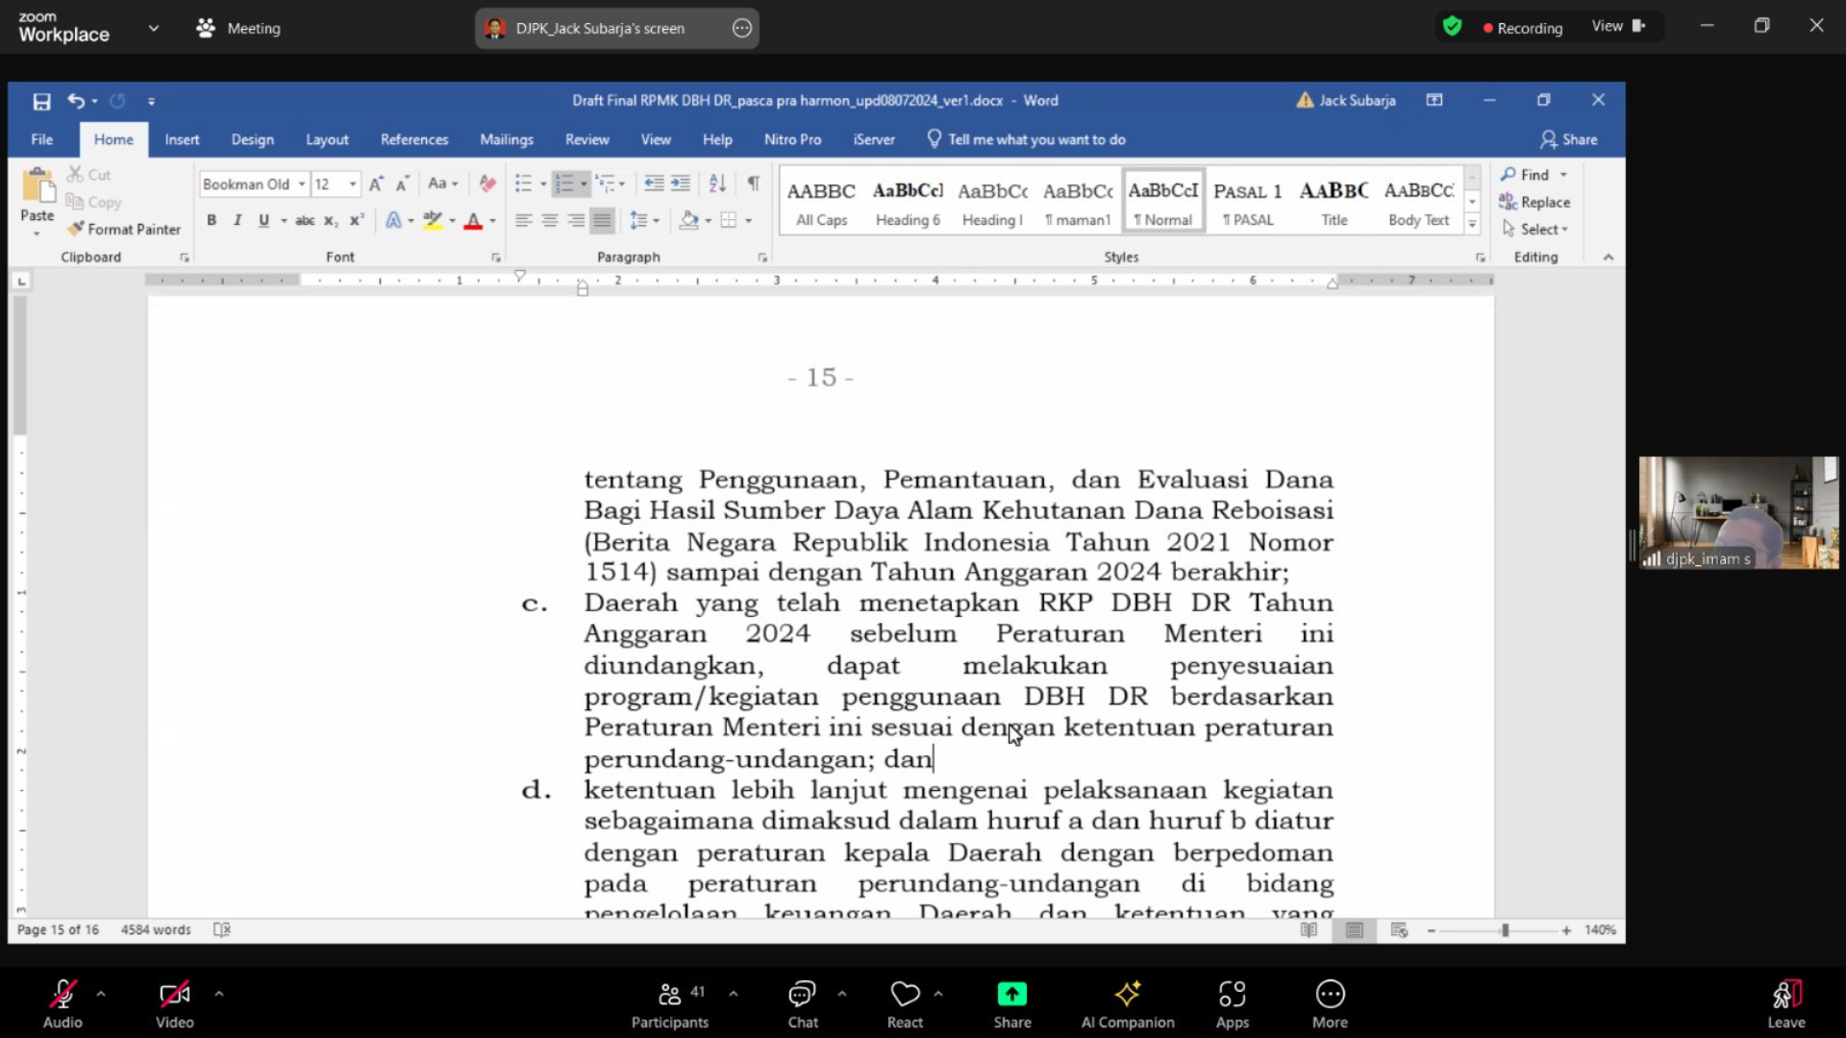Switch to the Design tab
Screen dimensions: 1846x1038
tap(253, 139)
